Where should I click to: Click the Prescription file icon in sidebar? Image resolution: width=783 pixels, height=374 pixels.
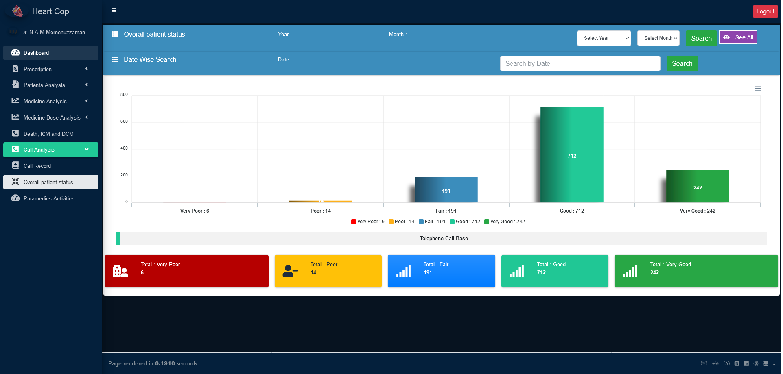pyautogui.click(x=15, y=69)
